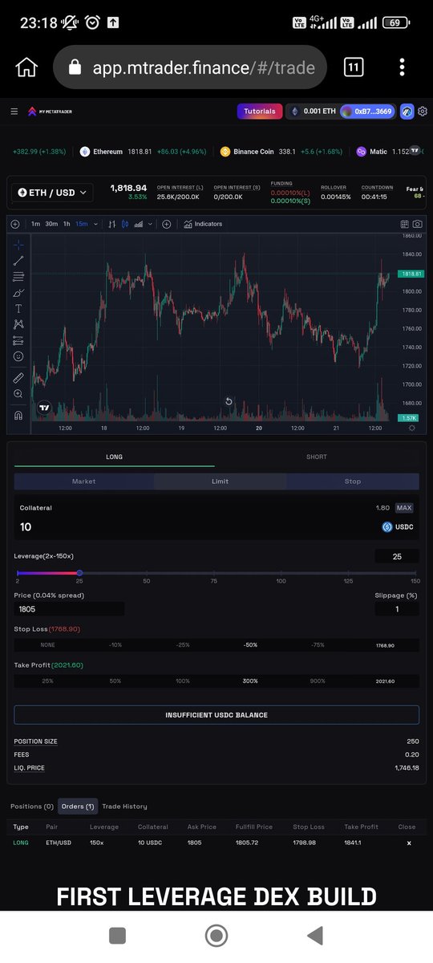Select the crosshair cursor tool
This screenshot has width=433, height=963.
coord(18,245)
